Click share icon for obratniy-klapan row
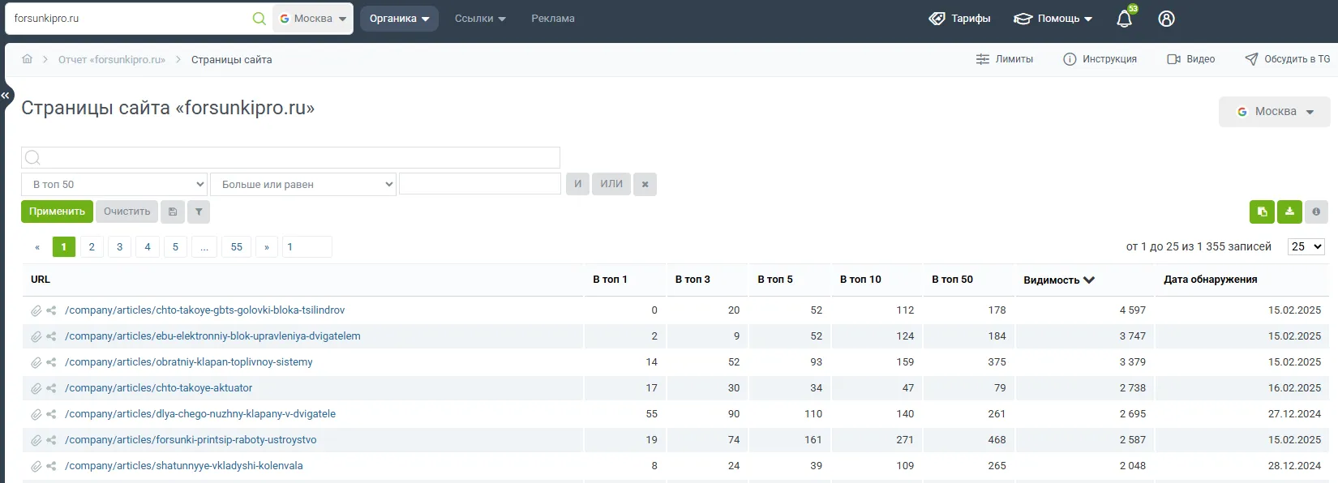 pyautogui.click(x=51, y=362)
